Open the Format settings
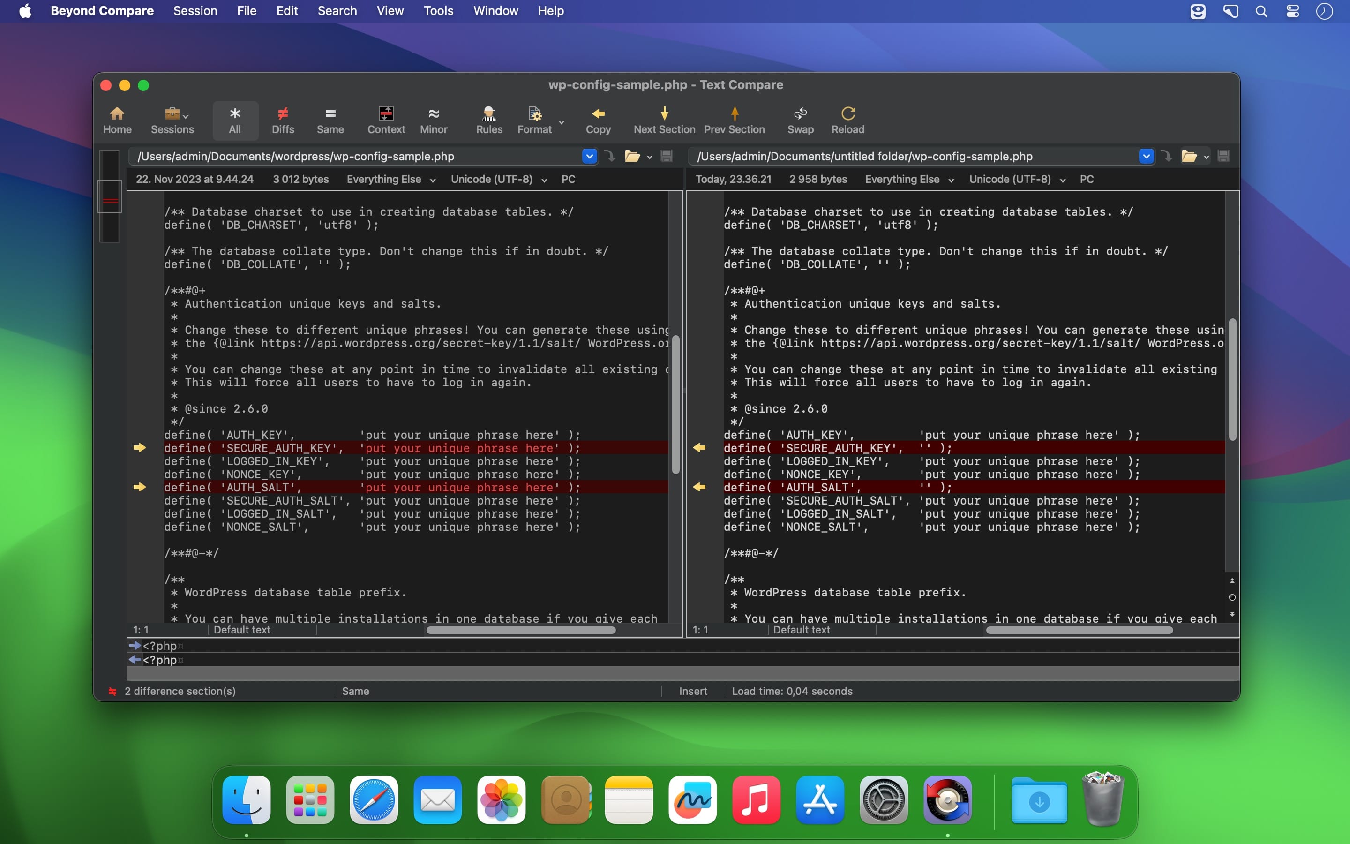This screenshot has width=1350, height=844. point(534,121)
